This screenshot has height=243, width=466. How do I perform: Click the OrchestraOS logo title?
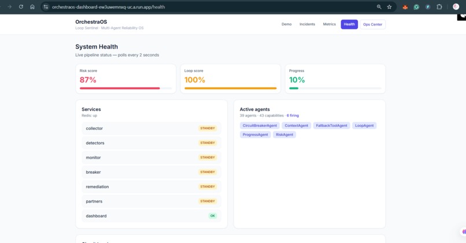(91, 22)
